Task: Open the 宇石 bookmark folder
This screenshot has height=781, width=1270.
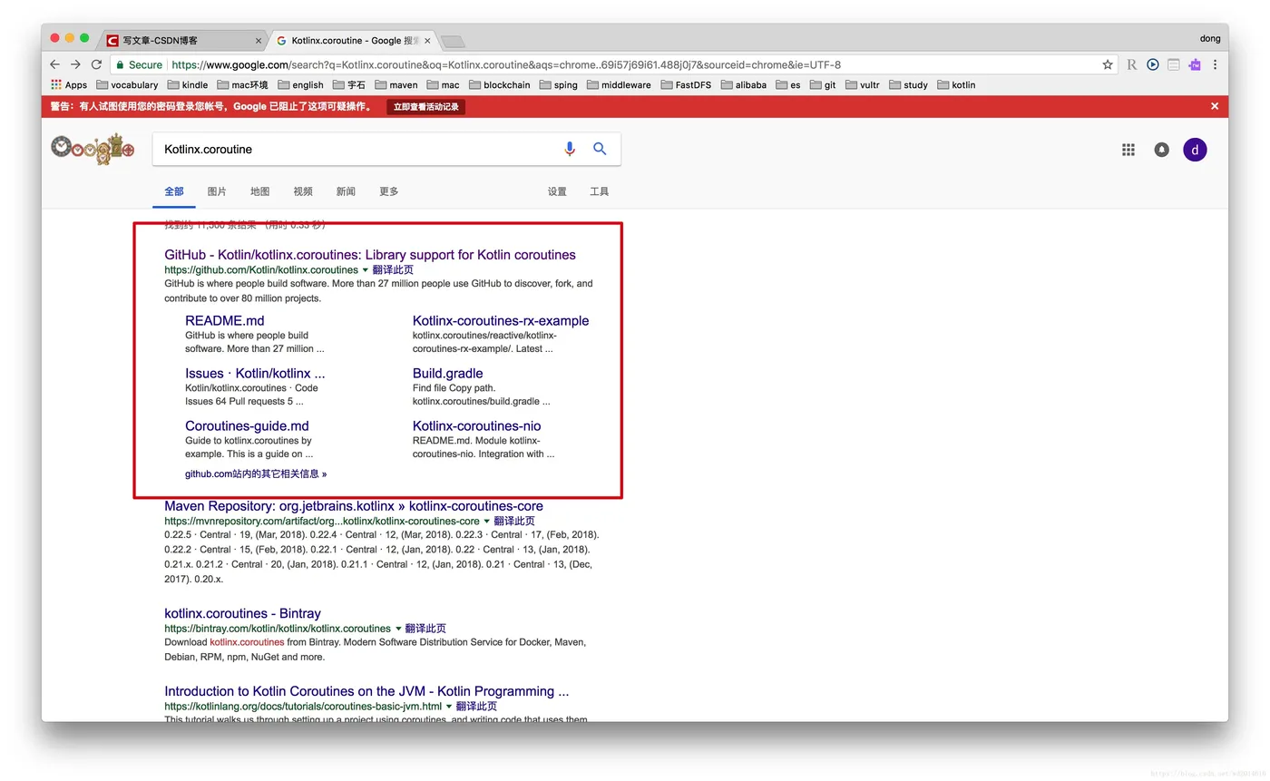Action: pos(348,84)
